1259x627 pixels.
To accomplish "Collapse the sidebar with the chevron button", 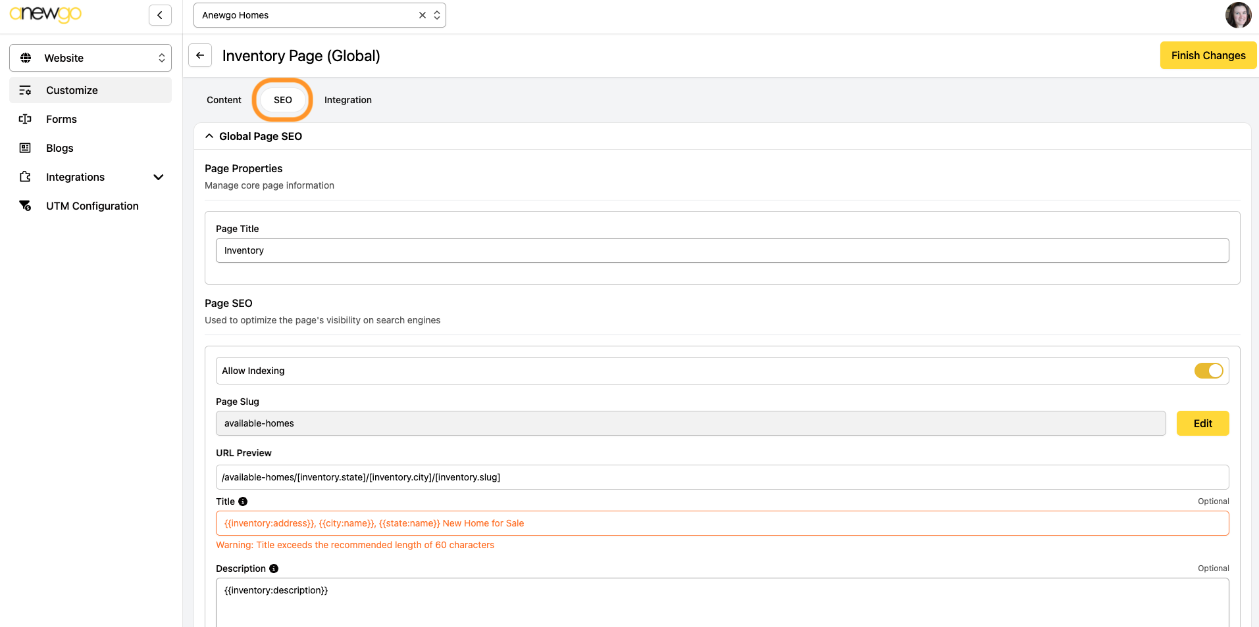I will point(160,15).
